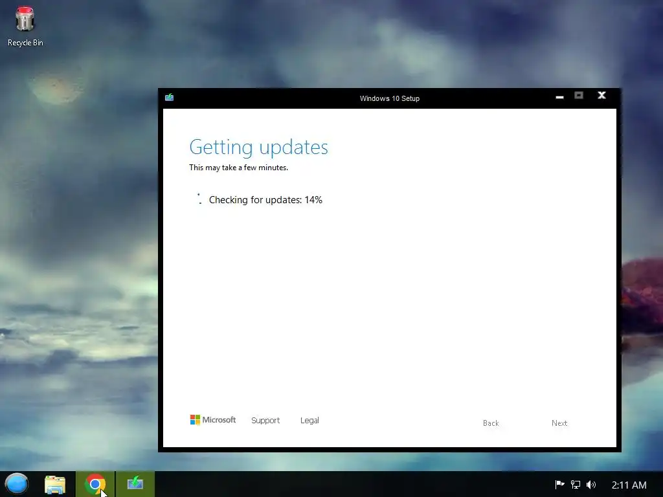This screenshot has height=497, width=663.
Task: Click the Back button
Action: pos(491,423)
